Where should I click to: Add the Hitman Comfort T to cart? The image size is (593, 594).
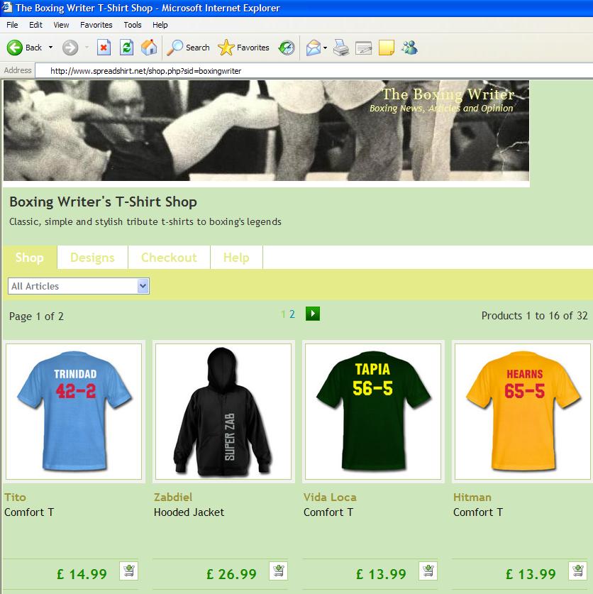point(575,571)
